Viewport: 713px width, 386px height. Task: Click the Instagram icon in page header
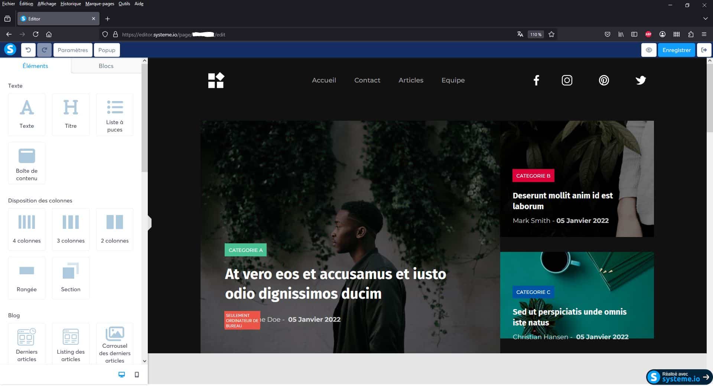(567, 80)
